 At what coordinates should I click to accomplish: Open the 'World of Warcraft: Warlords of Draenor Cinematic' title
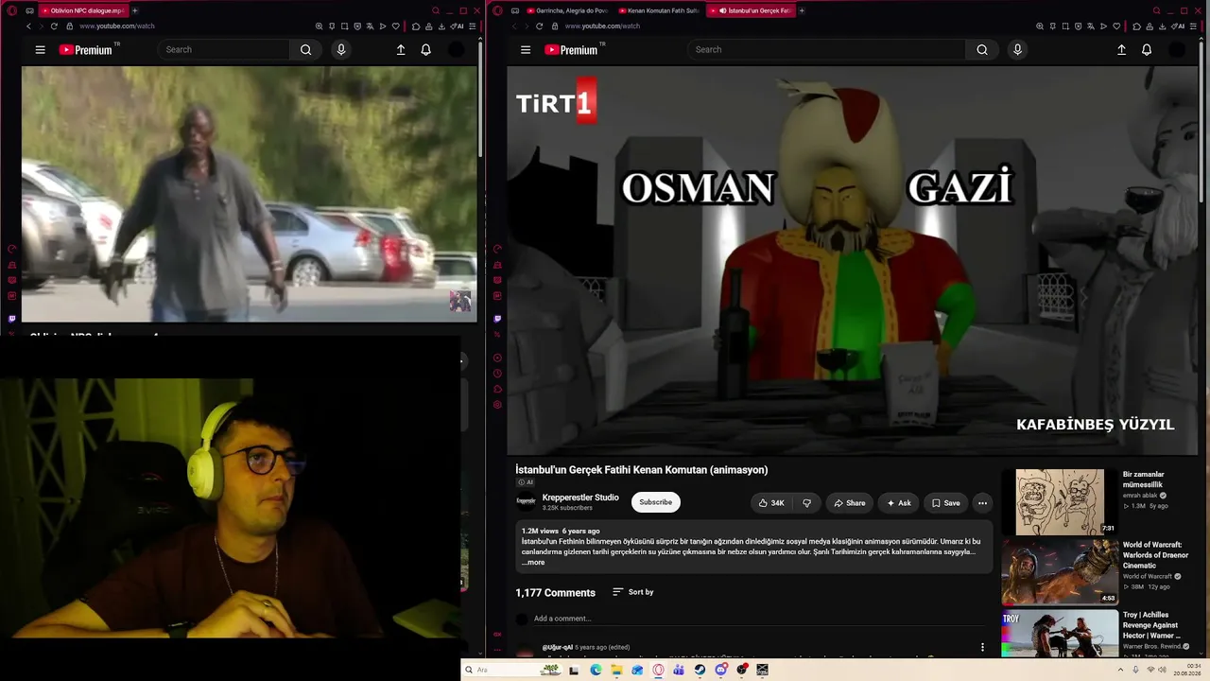(1155, 555)
